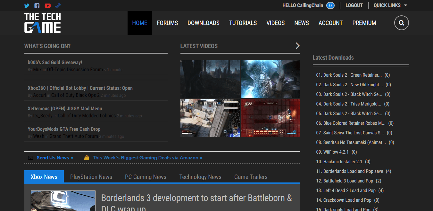Open Borderlands 3 development news headline
Viewport: 433px width, 211px height.
click(196, 203)
